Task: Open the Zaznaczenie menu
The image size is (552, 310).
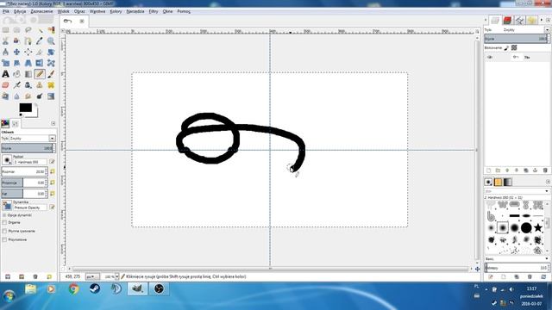Action: [41, 11]
